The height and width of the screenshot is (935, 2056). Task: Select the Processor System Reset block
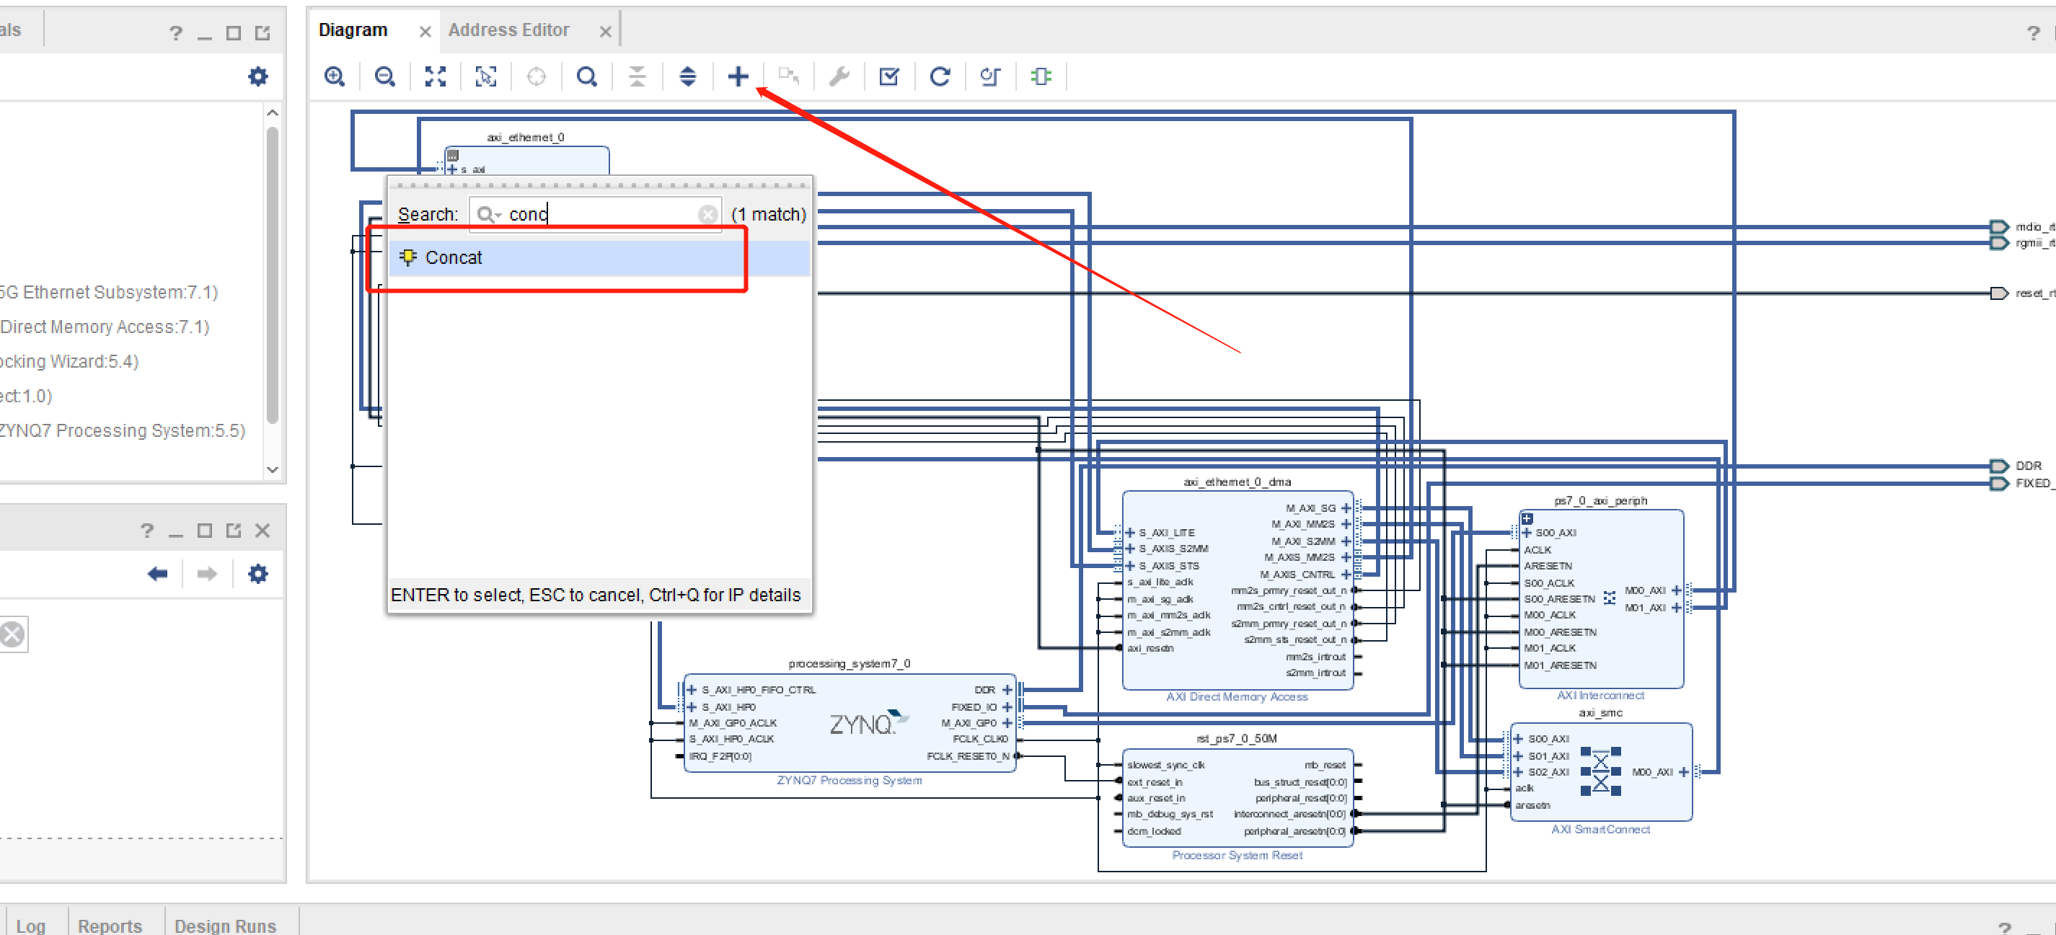coord(1238,798)
